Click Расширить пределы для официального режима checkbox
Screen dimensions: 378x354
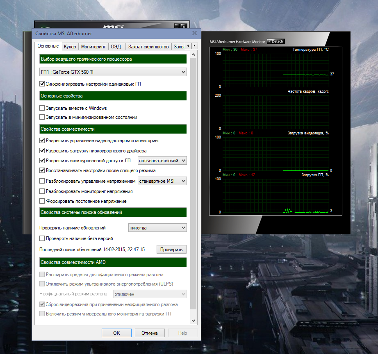tap(42, 275)
